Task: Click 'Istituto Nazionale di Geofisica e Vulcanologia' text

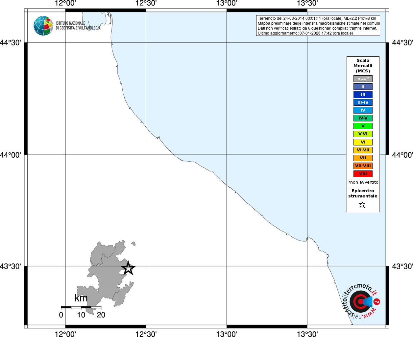Action: pyautogui.click(x=78, y=26)
